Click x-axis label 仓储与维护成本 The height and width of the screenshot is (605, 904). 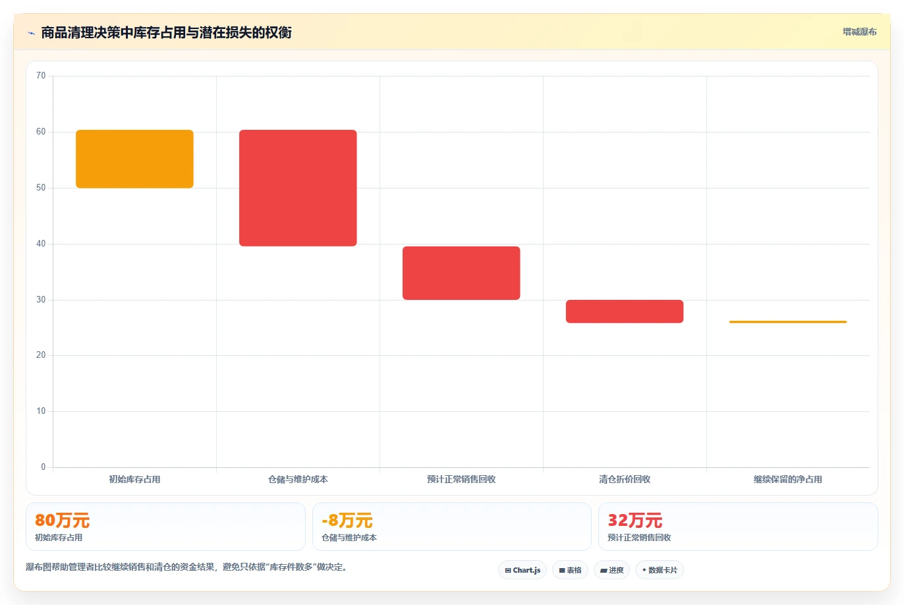tap(298, 479)
